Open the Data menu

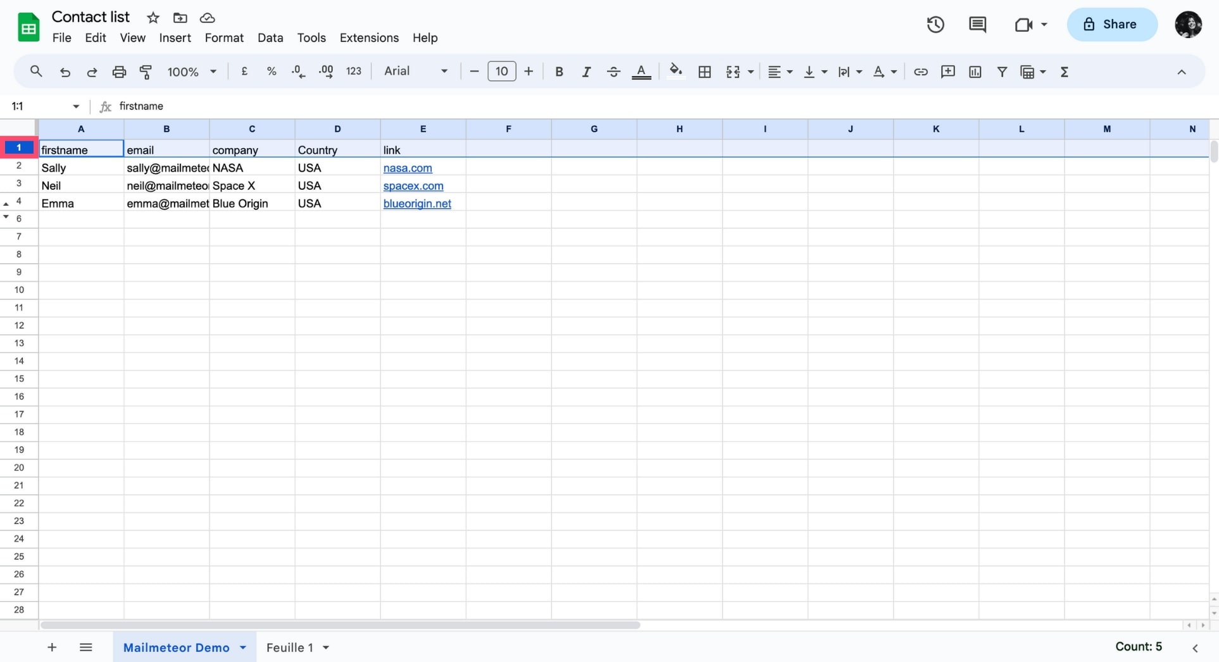(270, 38)
